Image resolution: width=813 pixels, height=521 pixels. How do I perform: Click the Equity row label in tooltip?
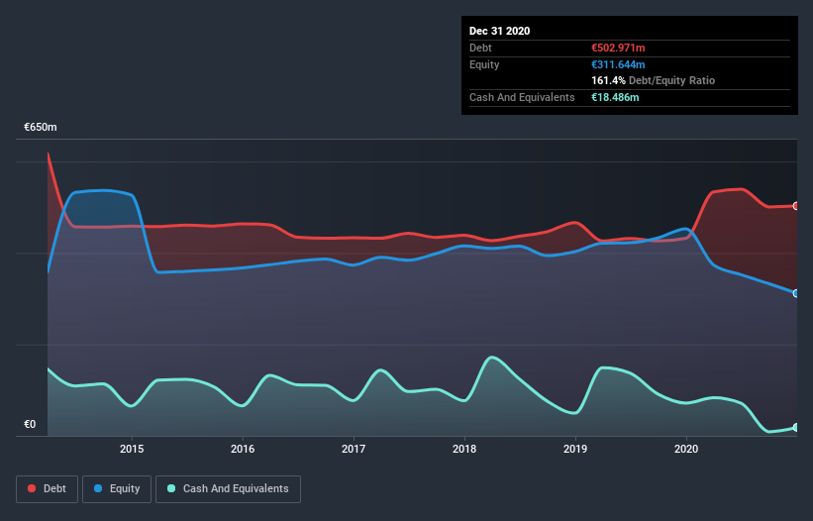tap(484, 64)
